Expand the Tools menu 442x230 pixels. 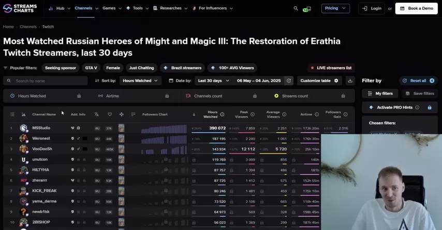(x=138, y=8)
